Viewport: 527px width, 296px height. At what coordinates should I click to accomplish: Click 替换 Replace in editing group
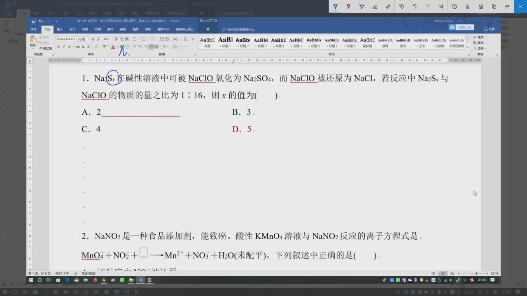(x=478, y=43)
